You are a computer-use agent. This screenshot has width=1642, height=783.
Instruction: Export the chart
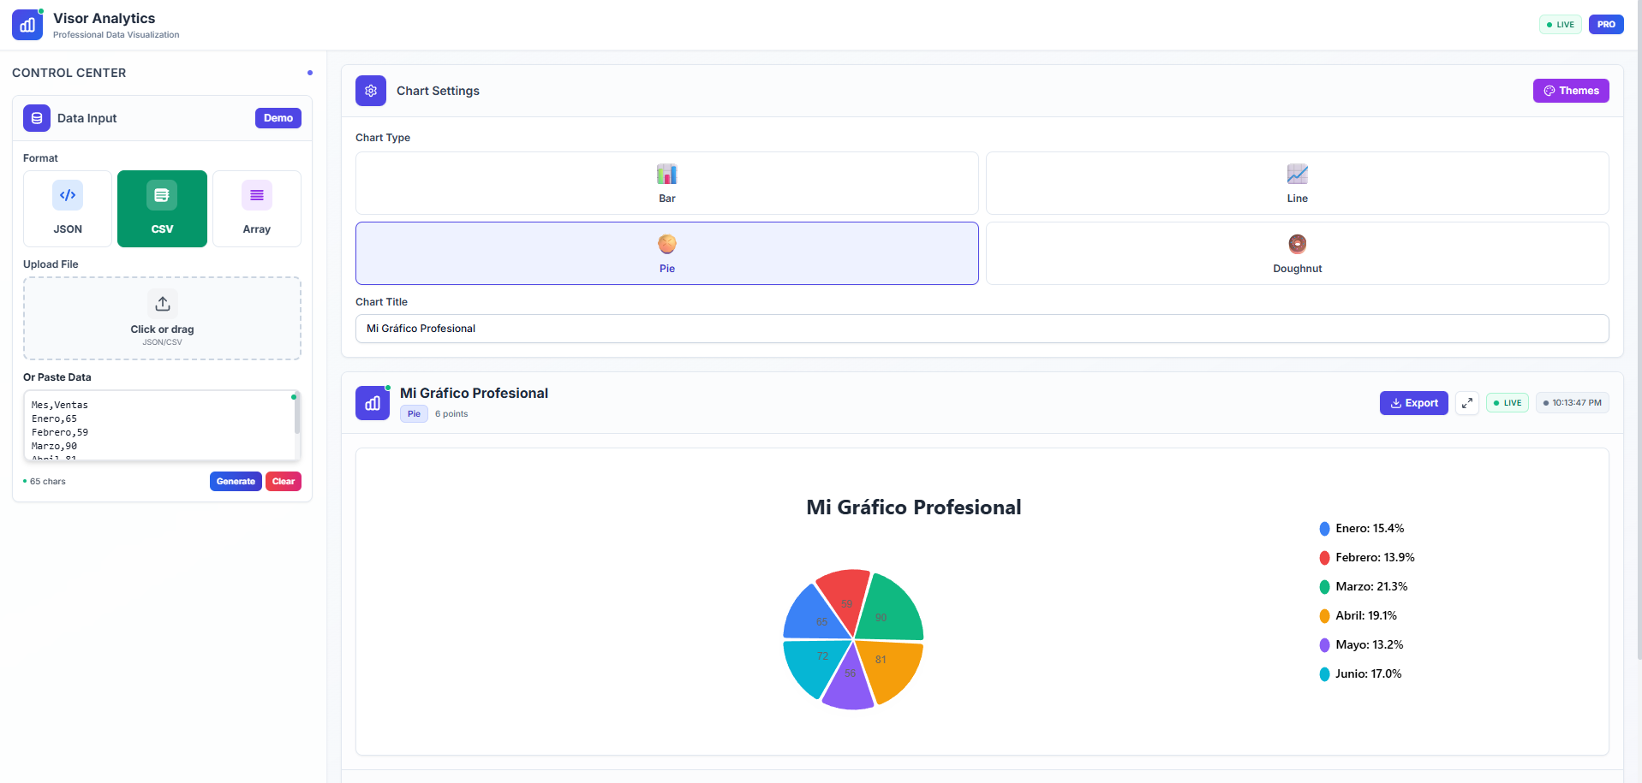pyautogui.click(x=1413, y=403)
